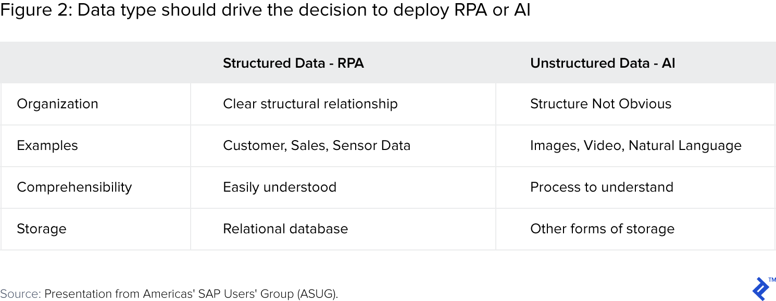Click the Easily understood cell
The width and height of the screenshot is (776, 301).
coord(280,187)
